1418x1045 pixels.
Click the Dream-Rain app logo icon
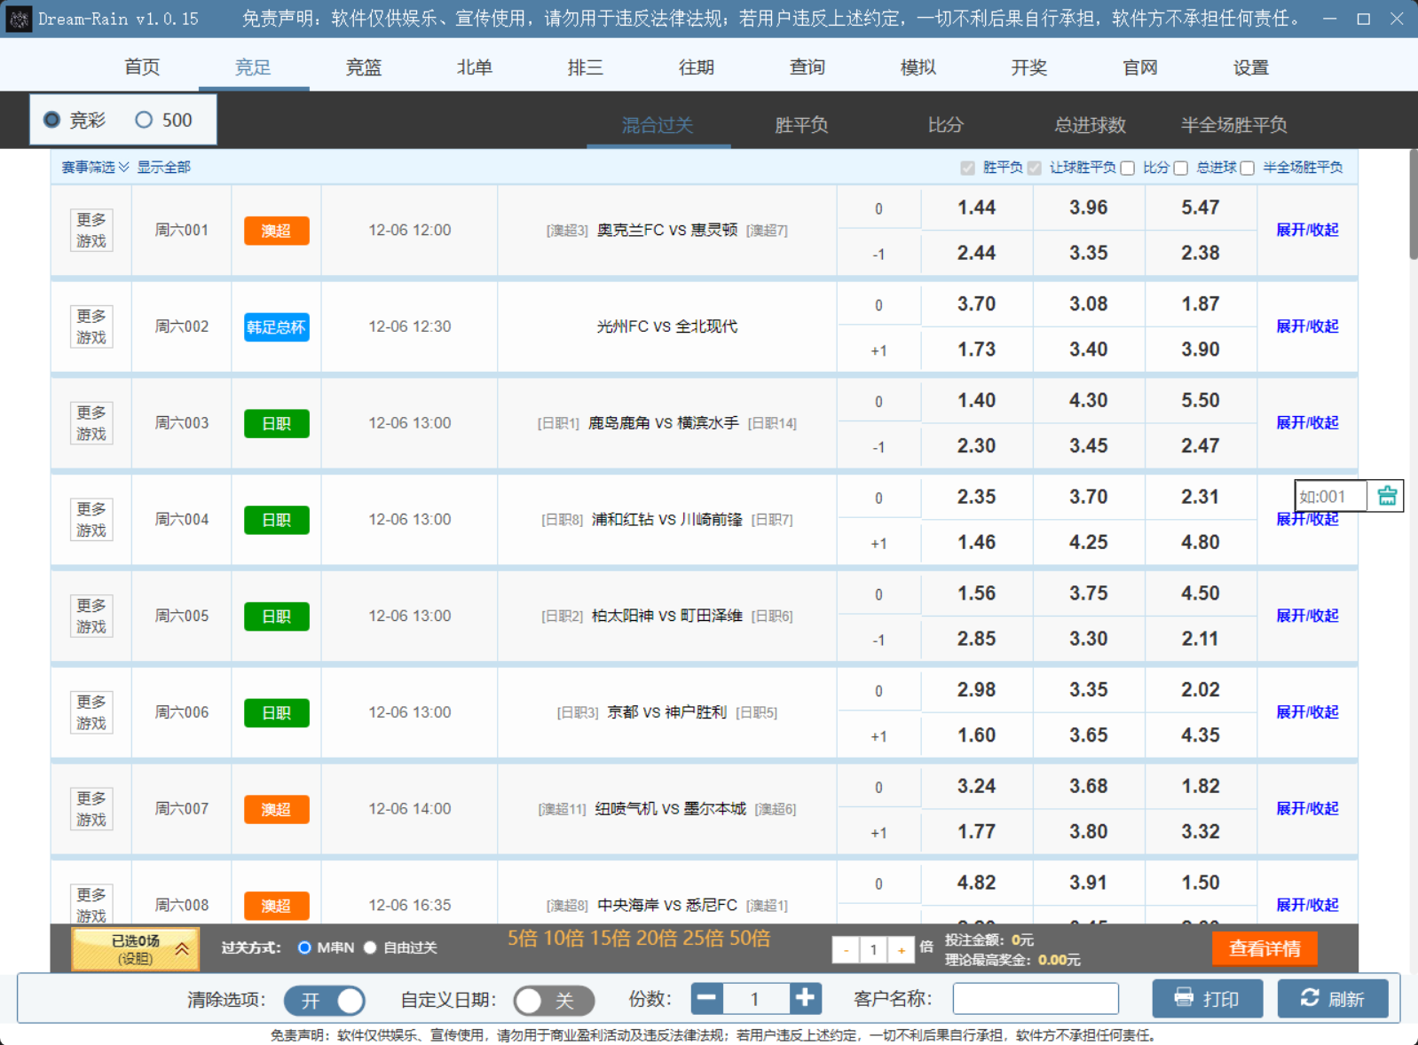pos(19,19)
